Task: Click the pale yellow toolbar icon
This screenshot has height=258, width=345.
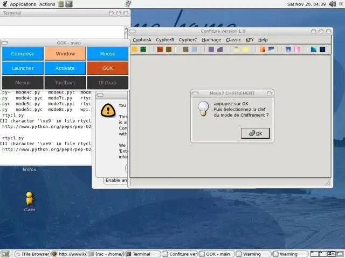Action: [245, 49]
